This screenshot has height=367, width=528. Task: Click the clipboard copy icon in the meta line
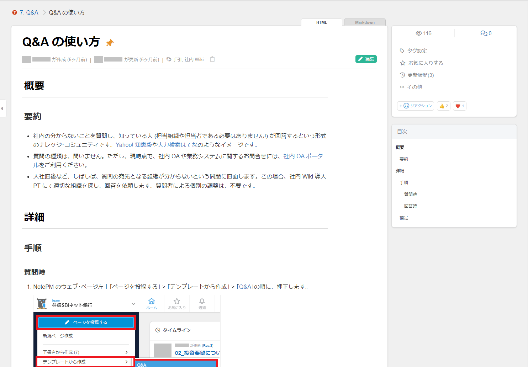pos(212,59)
